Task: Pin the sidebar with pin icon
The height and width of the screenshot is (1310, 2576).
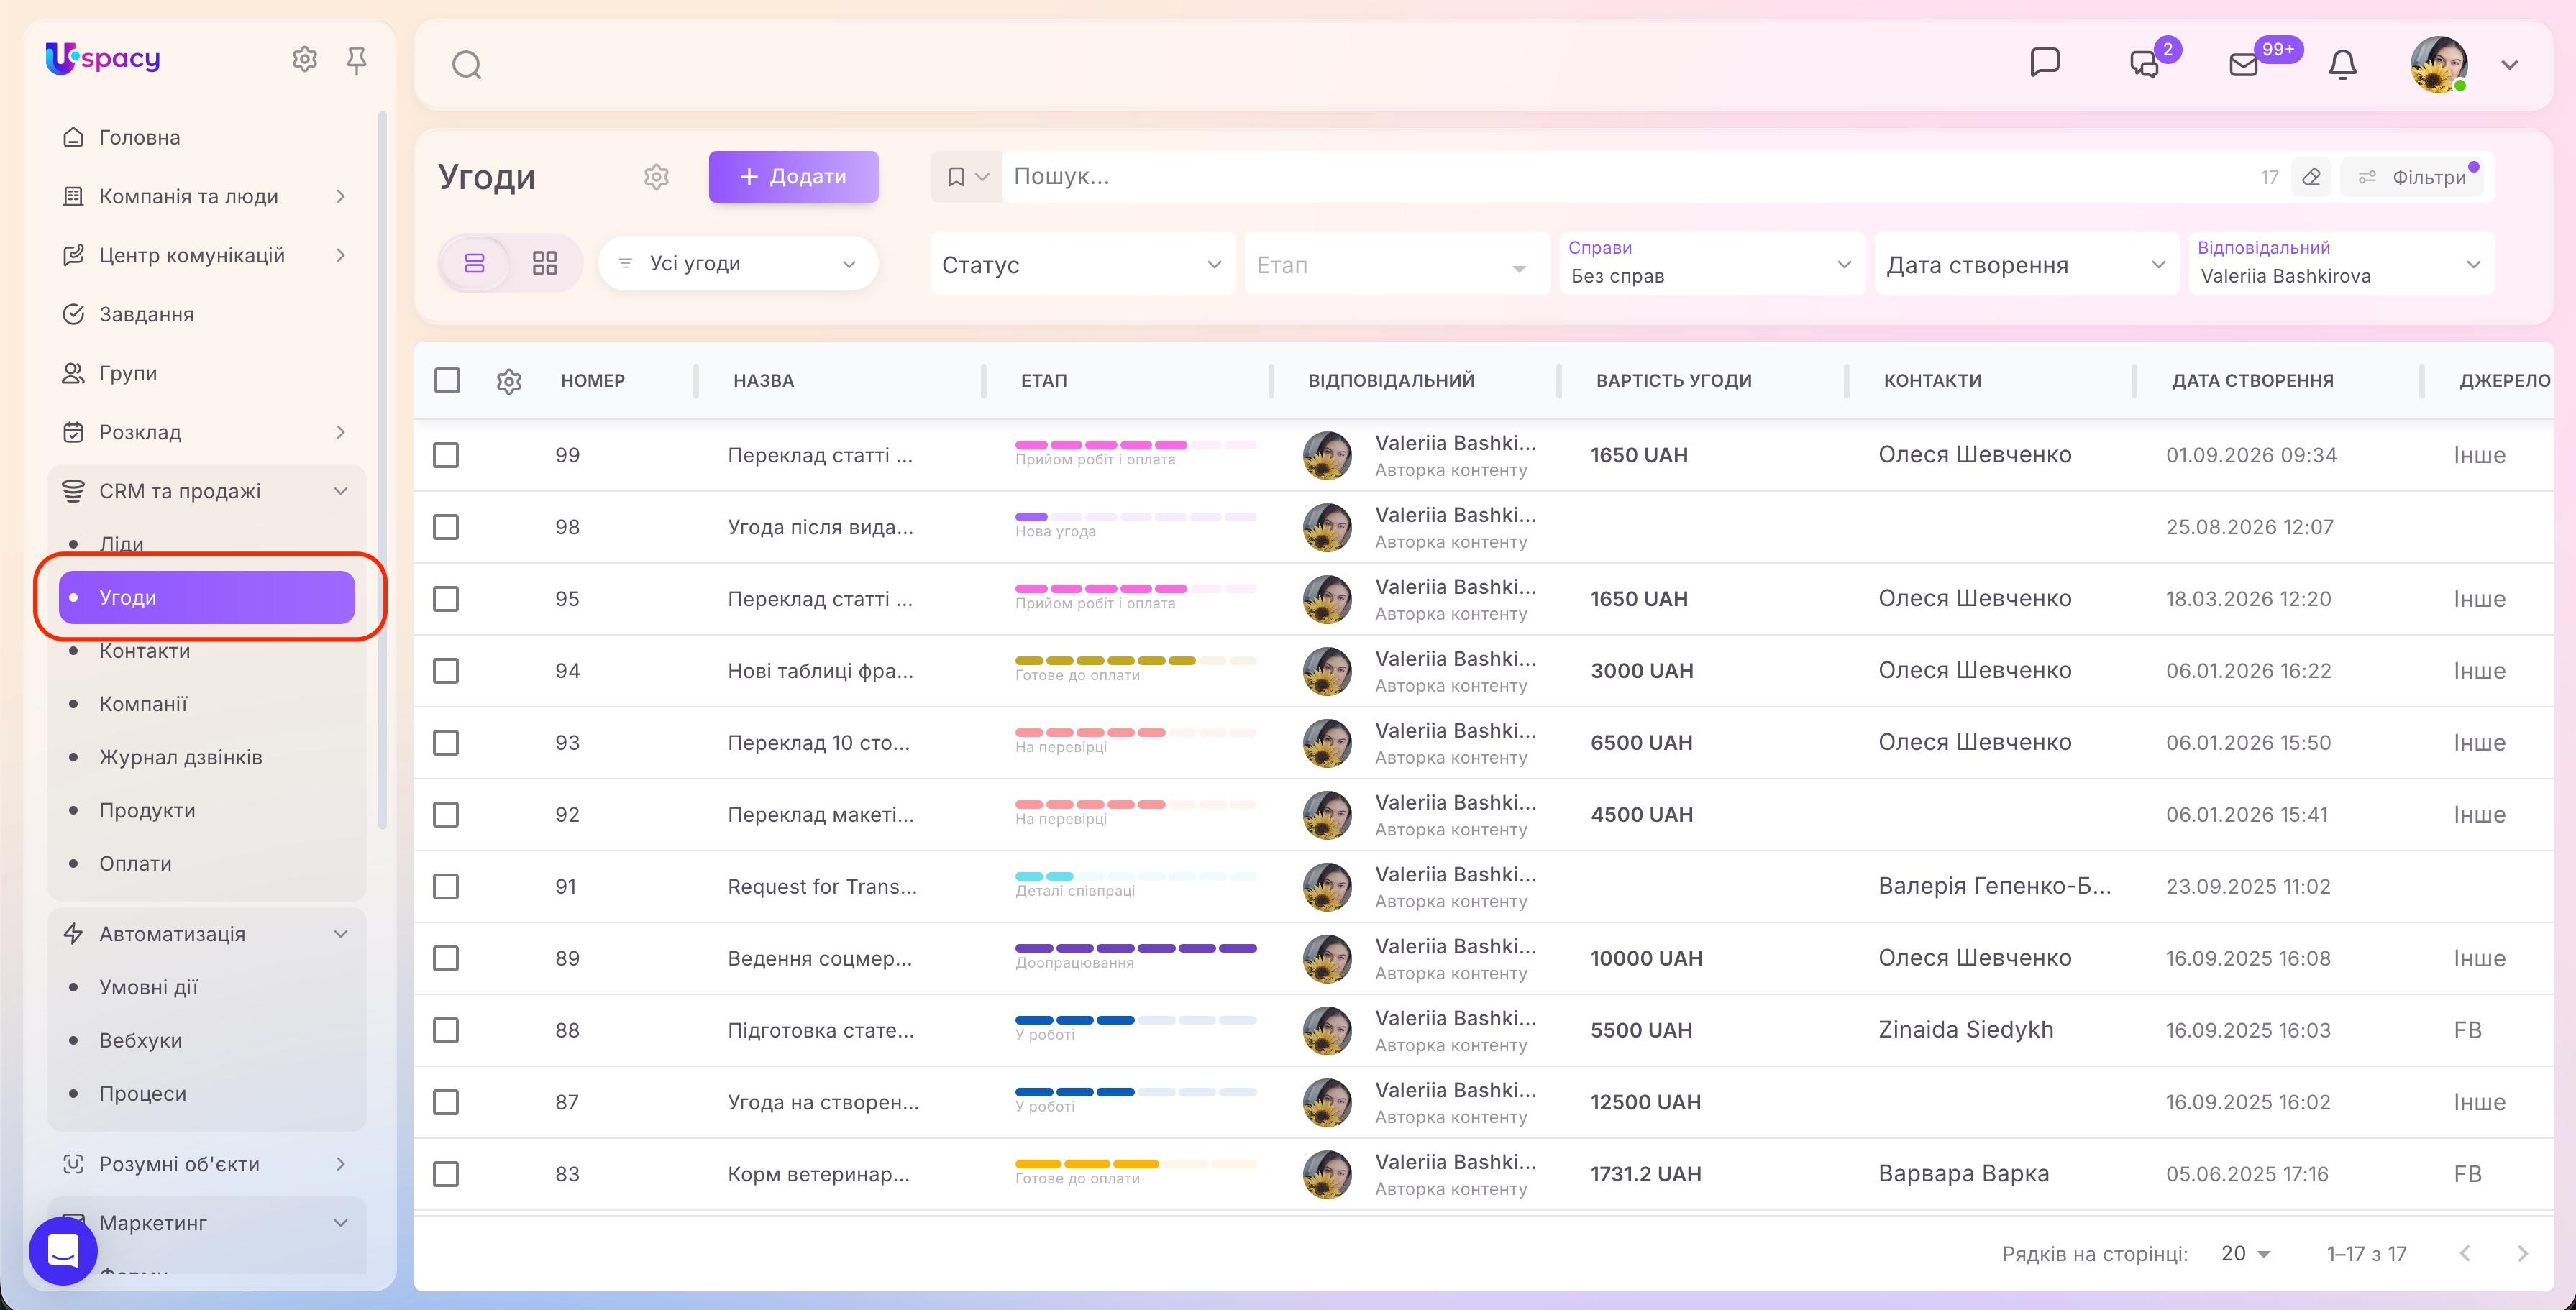Action: click(356, 61)
